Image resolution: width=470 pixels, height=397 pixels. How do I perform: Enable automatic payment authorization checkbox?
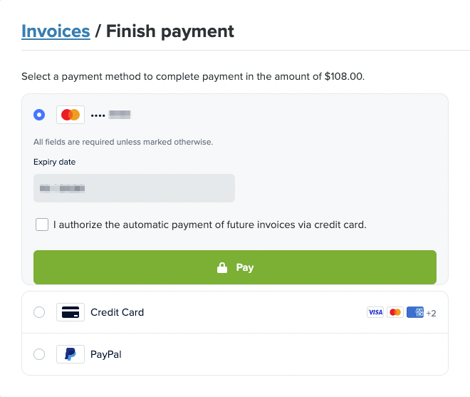[42, 225]
